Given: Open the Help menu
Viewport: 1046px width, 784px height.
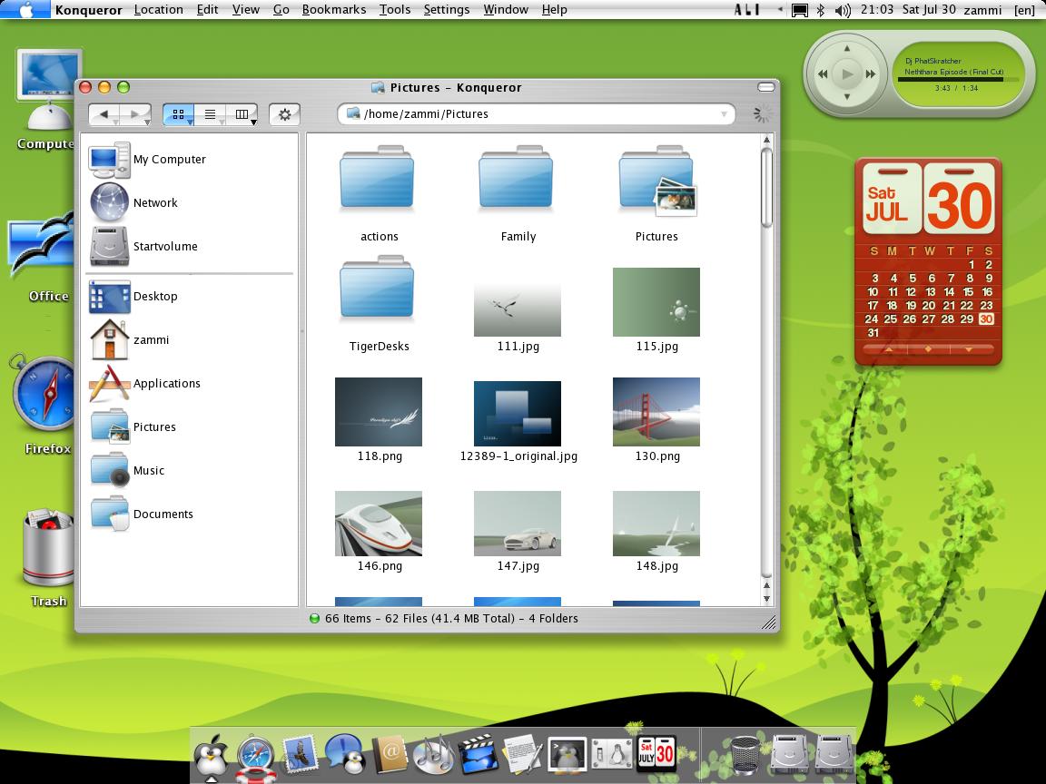Looking at the screenshot, I should click(555, 9).
